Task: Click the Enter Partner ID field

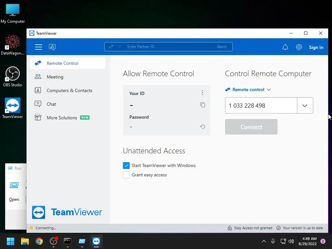Action: (x=168, y=47)
